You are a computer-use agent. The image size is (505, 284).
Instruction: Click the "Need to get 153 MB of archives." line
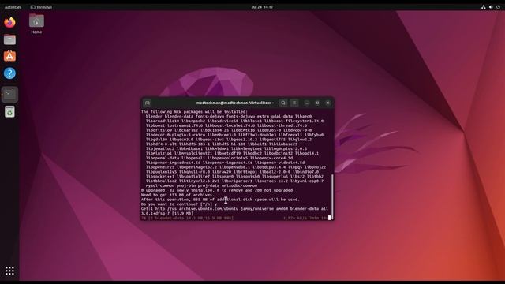178,195
